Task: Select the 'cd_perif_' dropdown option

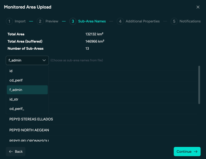Action: click(27, 109)
